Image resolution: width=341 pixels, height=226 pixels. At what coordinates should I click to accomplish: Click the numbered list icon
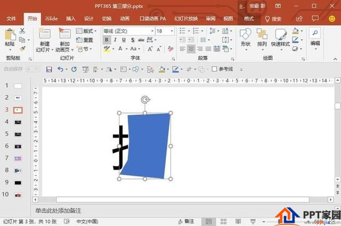click(x=196, y=31)
